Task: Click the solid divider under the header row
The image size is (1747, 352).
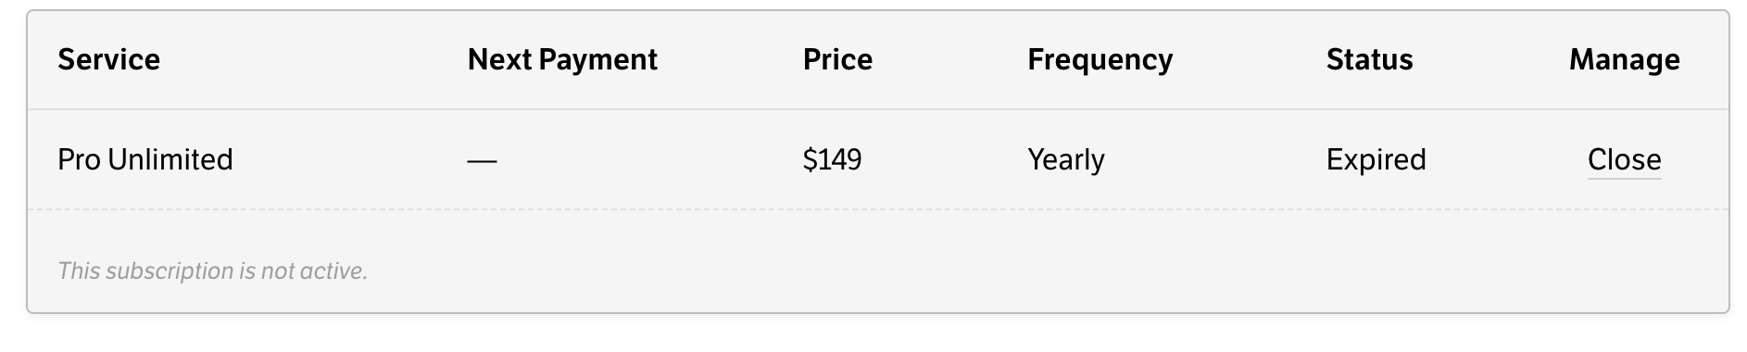Action: (x=877, y=109)
